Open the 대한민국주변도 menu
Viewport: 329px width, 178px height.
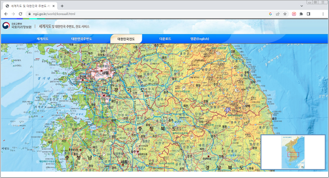(81, 39)
